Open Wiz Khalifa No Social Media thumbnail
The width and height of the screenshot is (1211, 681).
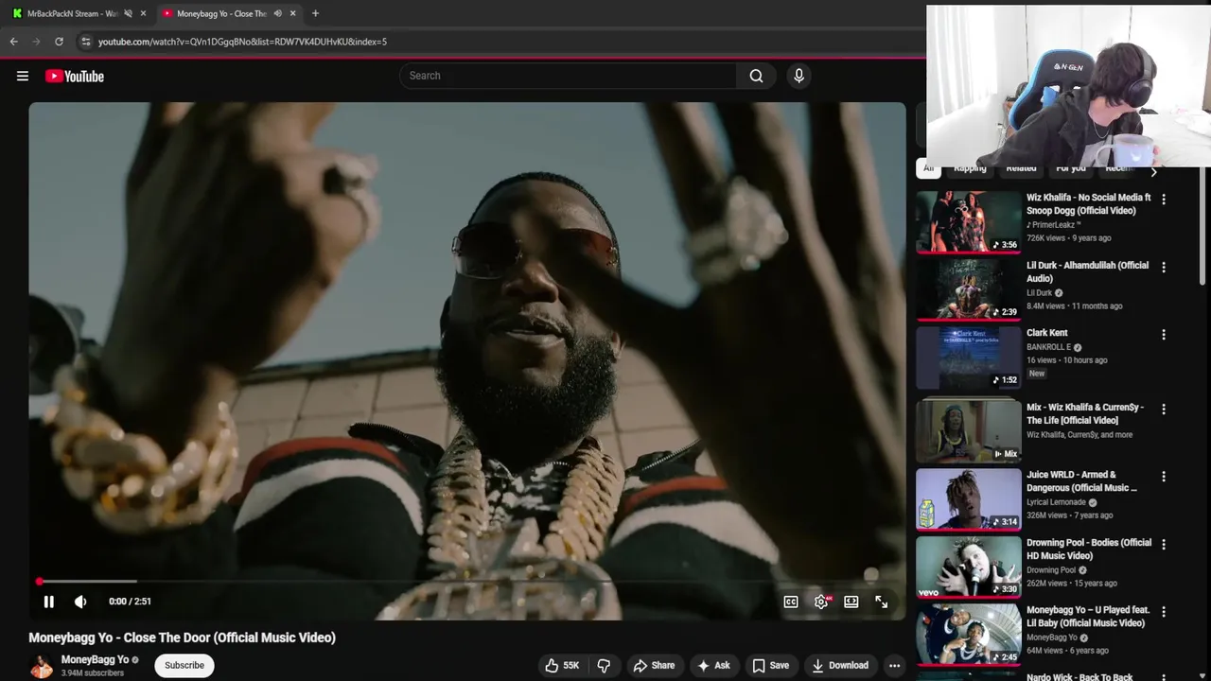click(x=969, y=221)
